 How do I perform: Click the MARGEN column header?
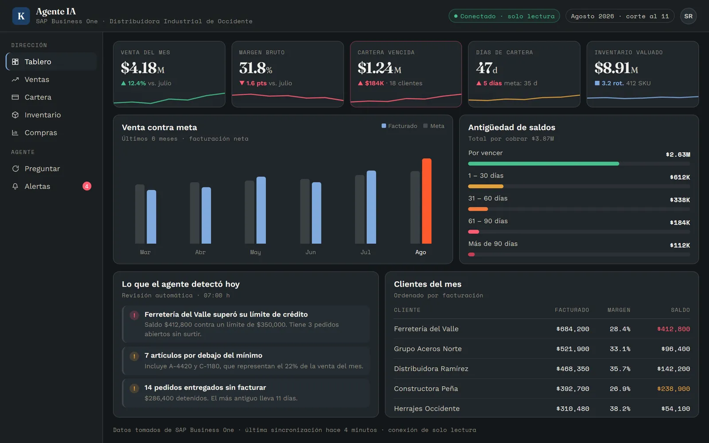pyautogui.click(x=619, y=310)
